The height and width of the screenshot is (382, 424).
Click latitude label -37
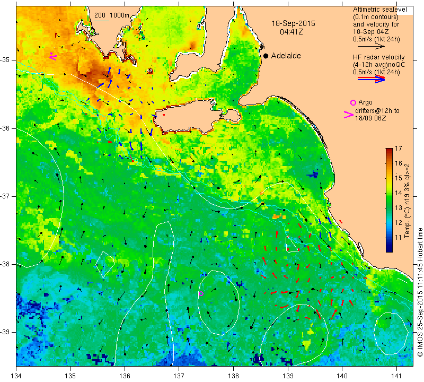tap(5, 196)
